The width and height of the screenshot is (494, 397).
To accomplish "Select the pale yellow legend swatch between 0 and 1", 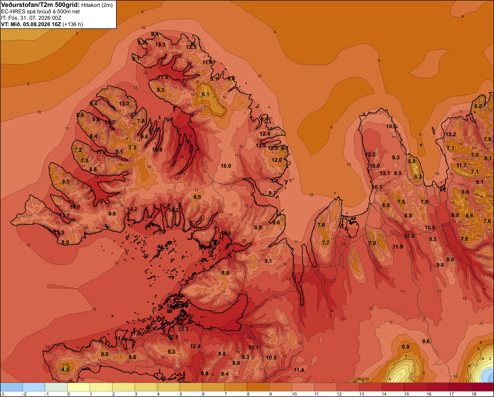I will 79,387.
